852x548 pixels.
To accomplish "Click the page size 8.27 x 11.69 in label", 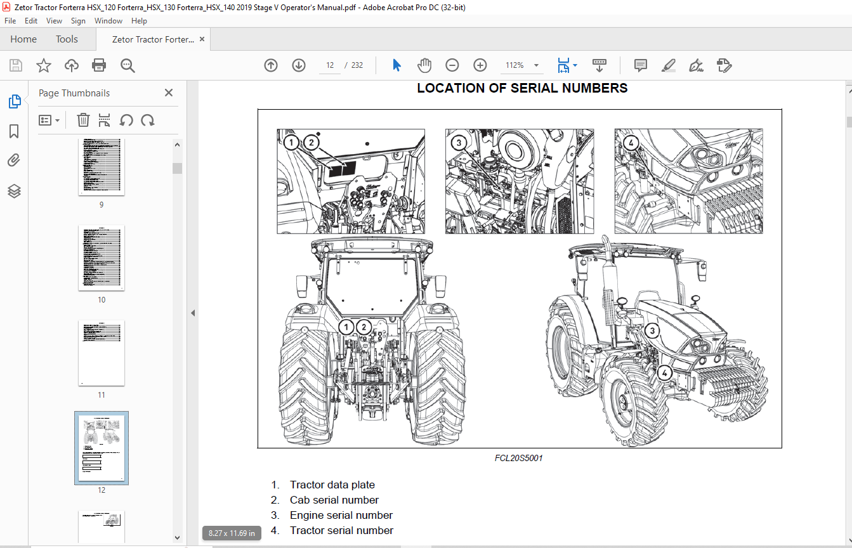I will pyautogui.click(x=232, y=533).
